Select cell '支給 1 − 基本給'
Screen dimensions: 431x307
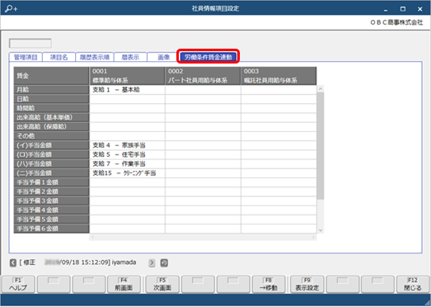point(127,90)
